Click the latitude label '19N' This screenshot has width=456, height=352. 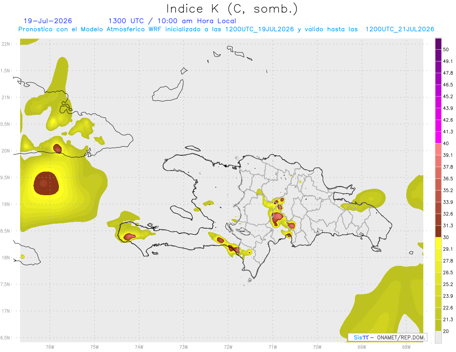click(x=6, y=204)
